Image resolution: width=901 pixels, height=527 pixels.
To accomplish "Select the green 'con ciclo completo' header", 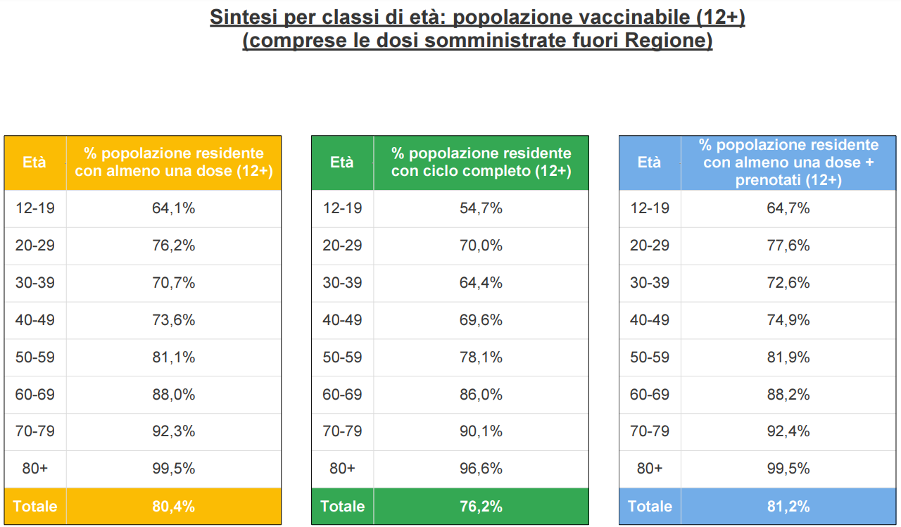I will point(481,162).
